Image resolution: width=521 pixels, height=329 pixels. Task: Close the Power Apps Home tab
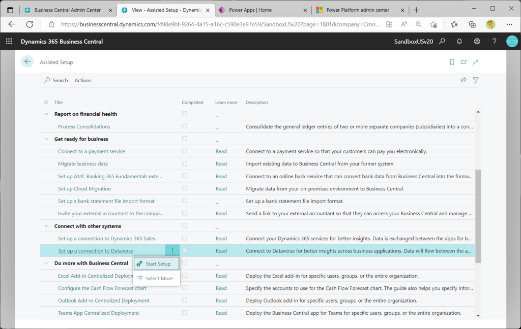click(x=305, y=10)
